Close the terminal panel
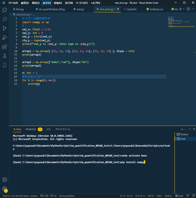 tap(194, 129)
